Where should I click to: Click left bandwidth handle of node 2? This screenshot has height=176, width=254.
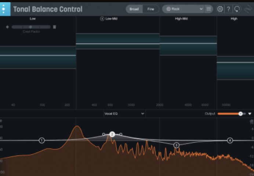point(104,134)
